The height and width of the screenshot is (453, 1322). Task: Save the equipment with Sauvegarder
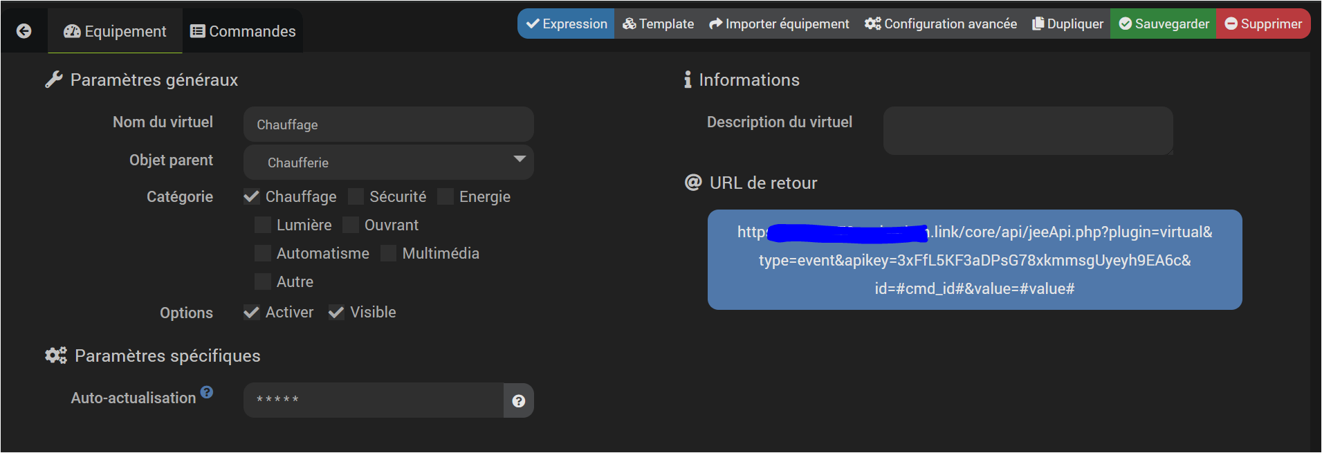click(1164, 24)
